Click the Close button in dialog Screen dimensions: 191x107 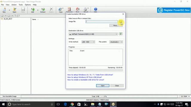pyautogui.click(x=117, y=86)
